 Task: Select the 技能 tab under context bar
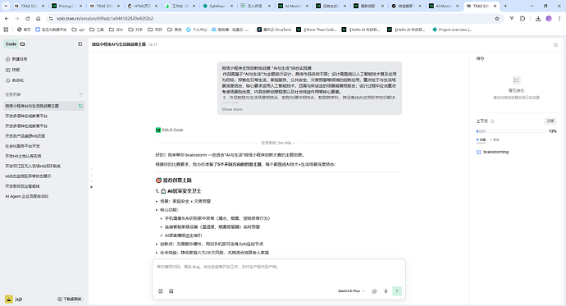tap(482, 139)
